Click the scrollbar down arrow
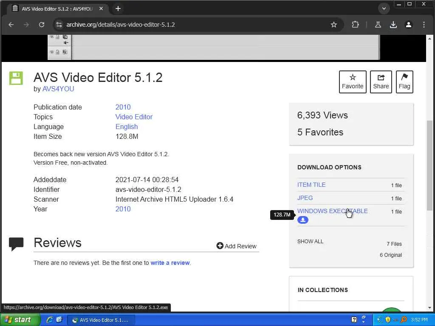The height and width of the screenshot is (326, 435). [x=429, y=307]
